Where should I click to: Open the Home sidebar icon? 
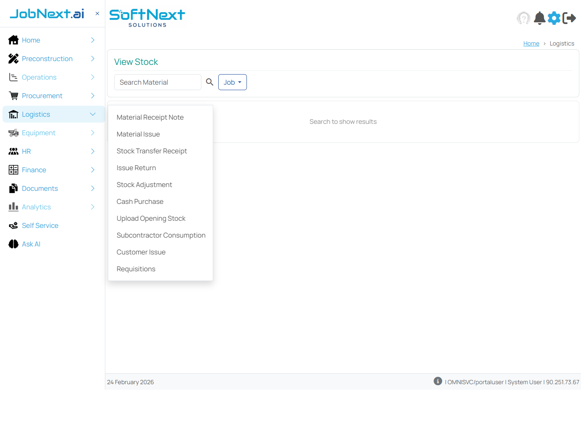click(13, 40)
